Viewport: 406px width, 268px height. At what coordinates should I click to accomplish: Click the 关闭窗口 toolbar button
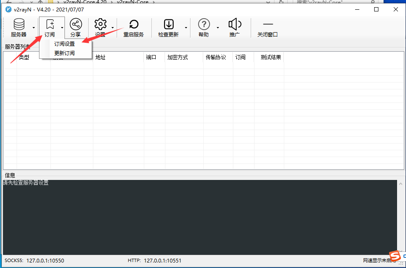coord(268,28)
